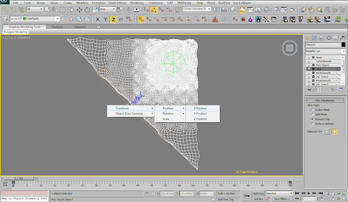Restrict transform to Y axis
Image resolution: width=348 pixels, height=202 pixels.
click(105, 20)
